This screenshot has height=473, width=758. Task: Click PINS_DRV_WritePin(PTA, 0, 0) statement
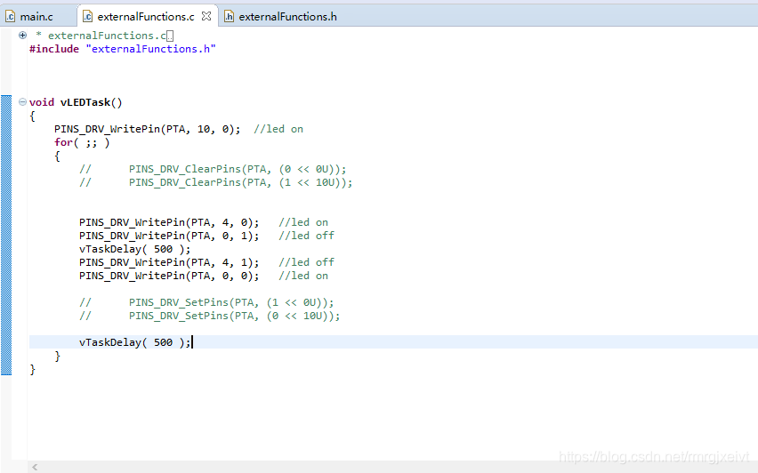pyautogui.click(x=169, y=276)
